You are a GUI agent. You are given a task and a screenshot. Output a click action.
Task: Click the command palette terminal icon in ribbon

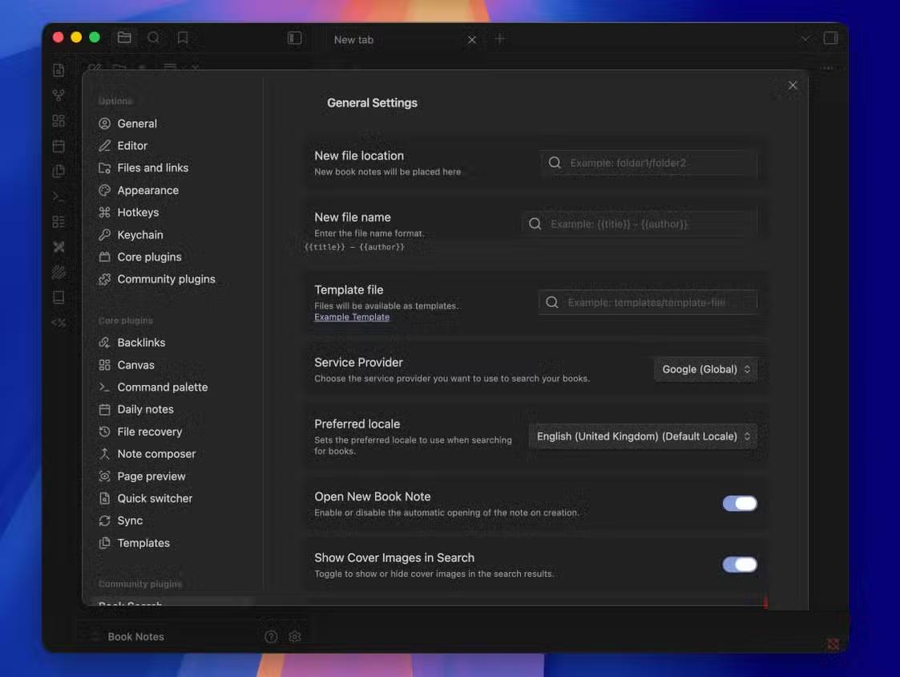59,197
